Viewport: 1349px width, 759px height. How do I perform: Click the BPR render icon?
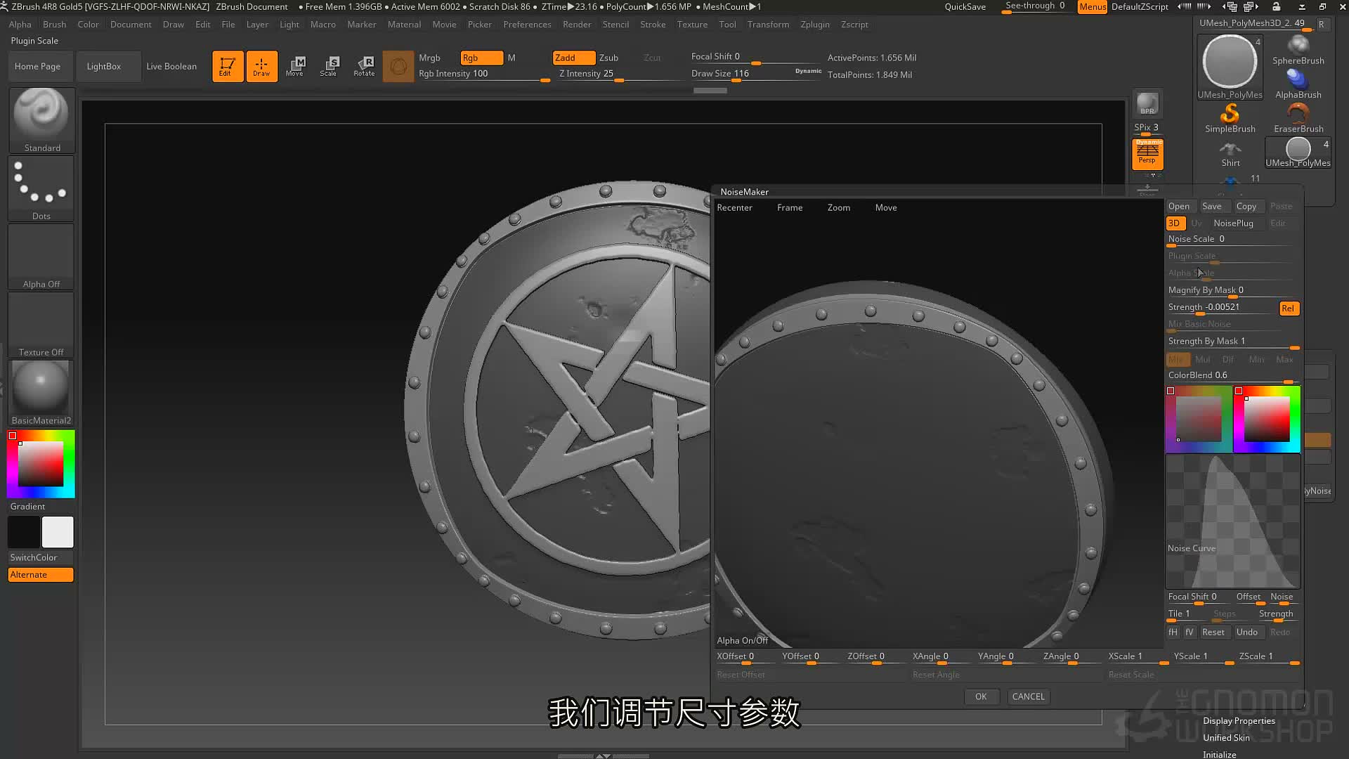pyautogui.click(x=1147, y=104)
